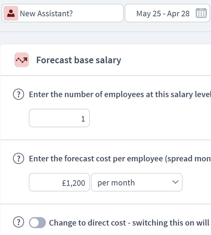Open the calendar icon date picker
This screenshot has width=211, height=235.
pos(201,13)
